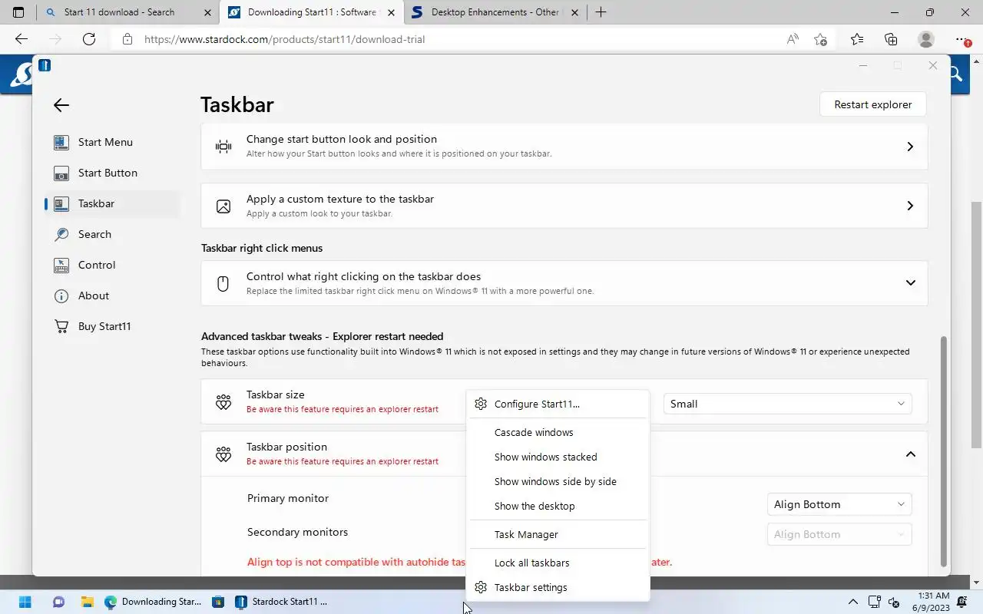Click the site info lock icon
The height and width of the screenshot is (614, 983).
(x=127, y=39)
